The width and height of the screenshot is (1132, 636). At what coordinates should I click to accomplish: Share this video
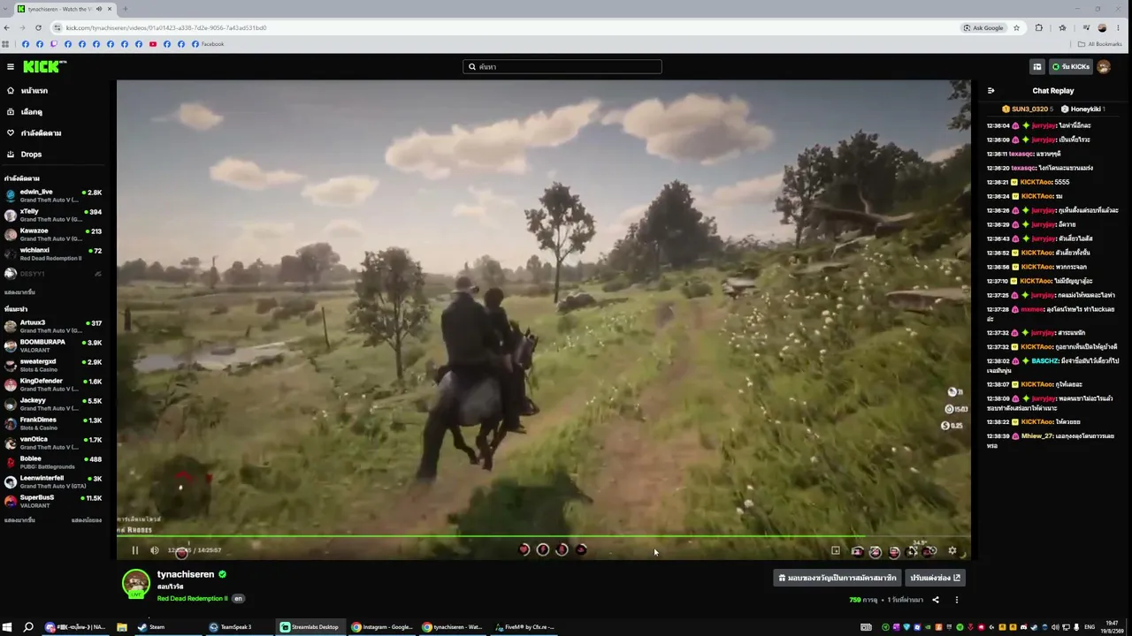coord(936,600)
